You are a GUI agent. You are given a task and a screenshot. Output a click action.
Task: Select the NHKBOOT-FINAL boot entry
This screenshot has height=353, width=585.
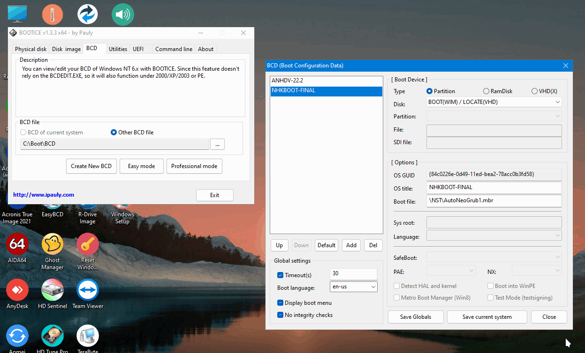[327, 91]
